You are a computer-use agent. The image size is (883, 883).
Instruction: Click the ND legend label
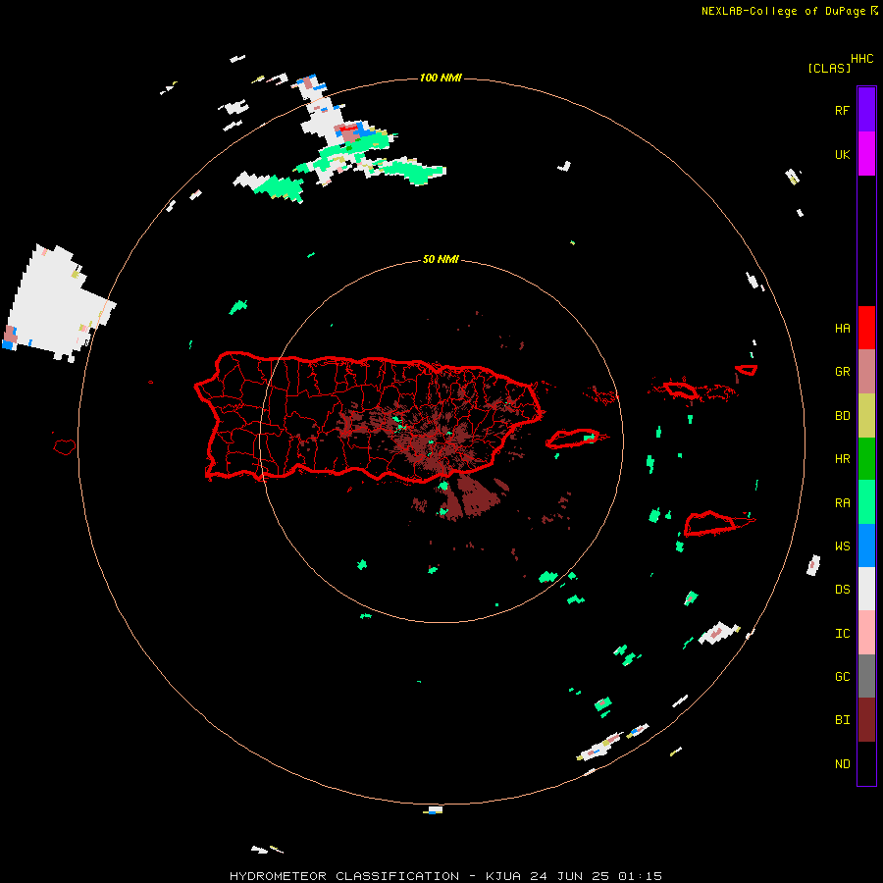[x=842, y=764]
